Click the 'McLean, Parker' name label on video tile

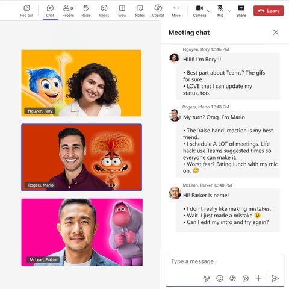click(43, 259)
